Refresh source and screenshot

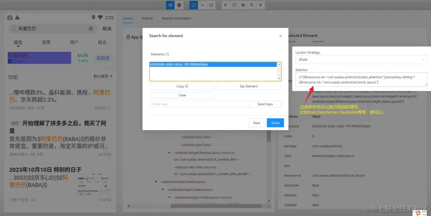235,5
